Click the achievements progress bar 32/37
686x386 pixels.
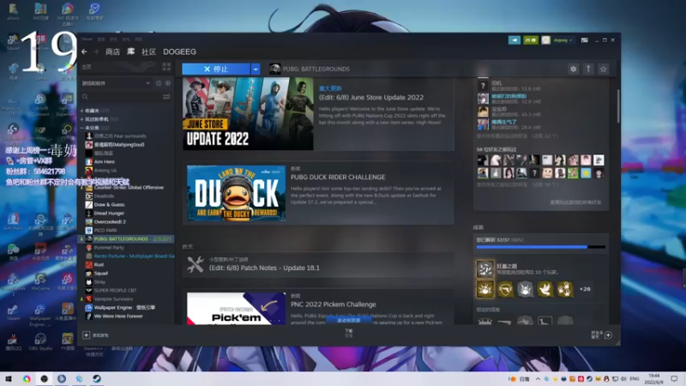coord(540,247)
